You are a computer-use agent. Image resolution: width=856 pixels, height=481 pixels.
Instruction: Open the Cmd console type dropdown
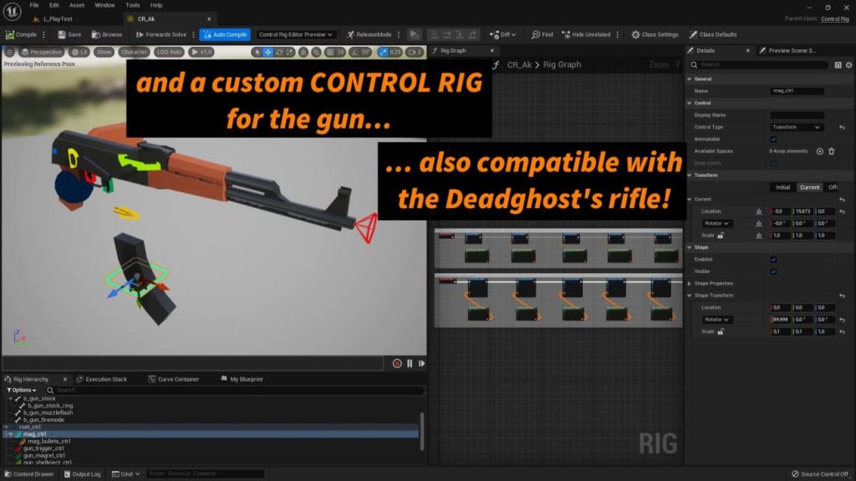pos(125,474)
